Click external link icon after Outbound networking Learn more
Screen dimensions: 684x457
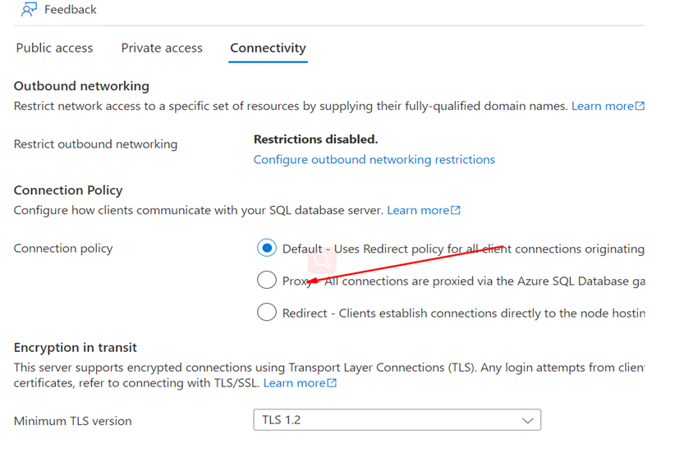tap(640, 106)
